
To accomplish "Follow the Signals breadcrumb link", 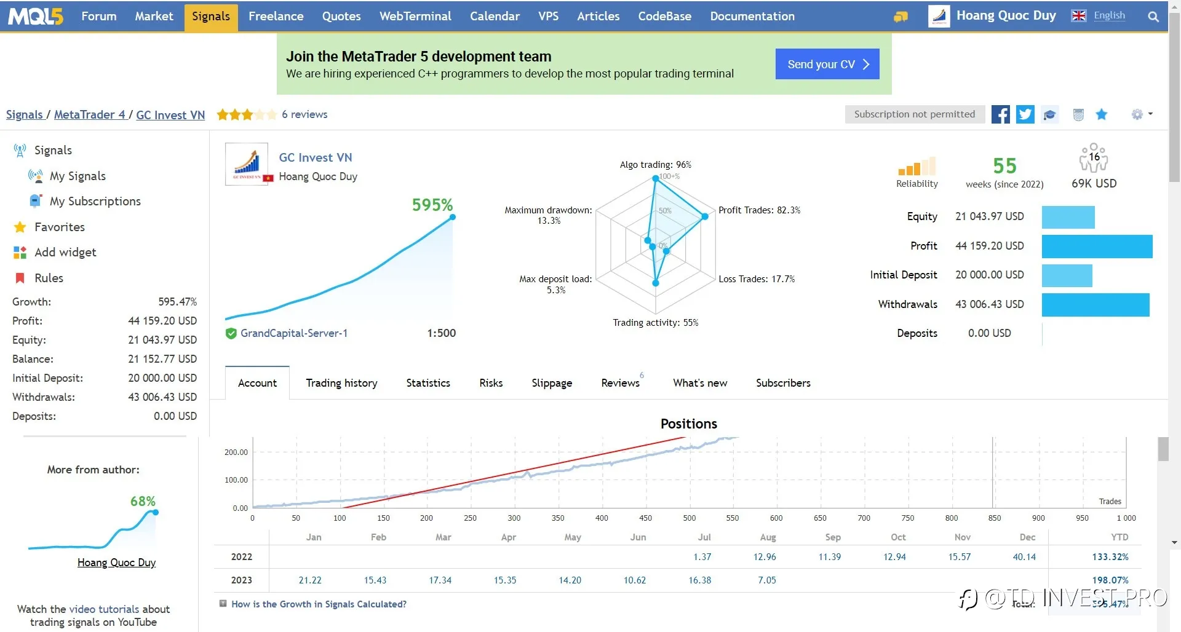I will (x=25, y=115).
